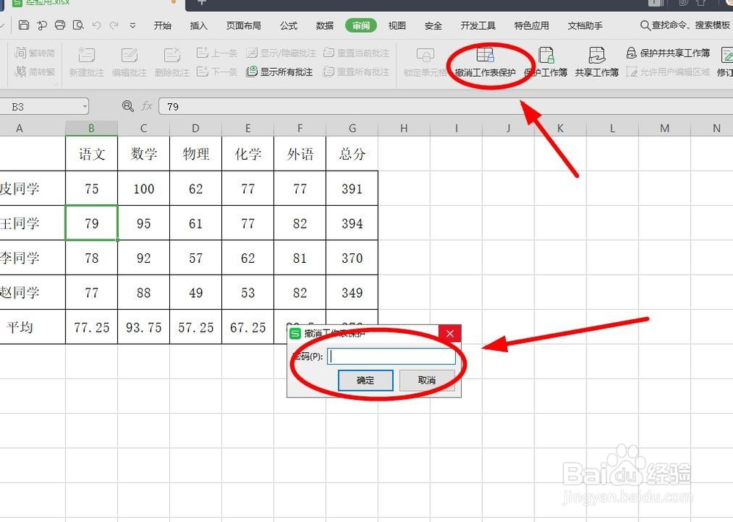733x522 pixels.
Task: Click 重置所有批注
Action: pos(356,72)
